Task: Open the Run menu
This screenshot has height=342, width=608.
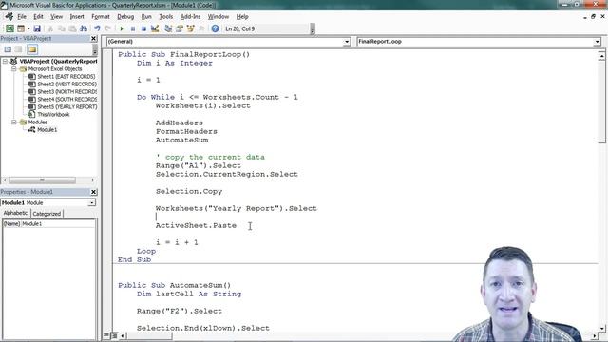Action: click(x=146, y=17)
